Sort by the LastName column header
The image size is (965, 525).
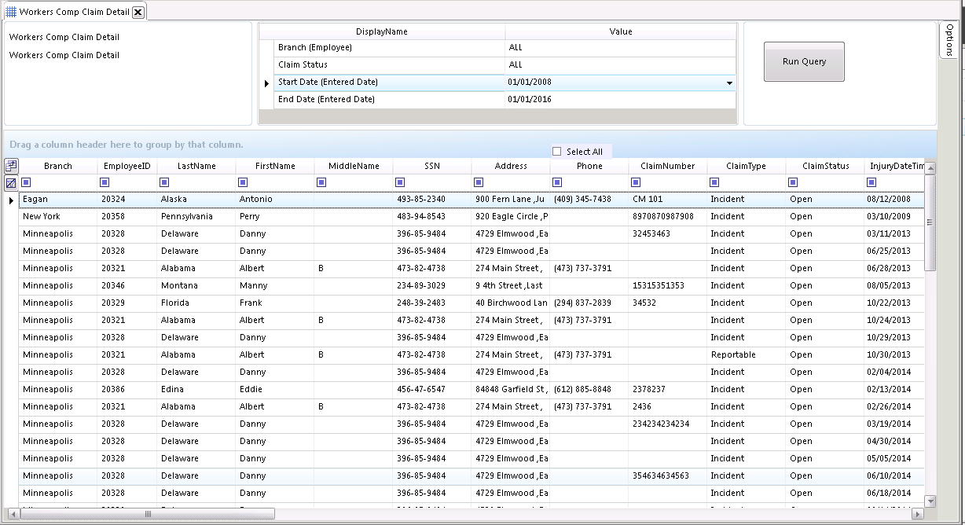196,166
